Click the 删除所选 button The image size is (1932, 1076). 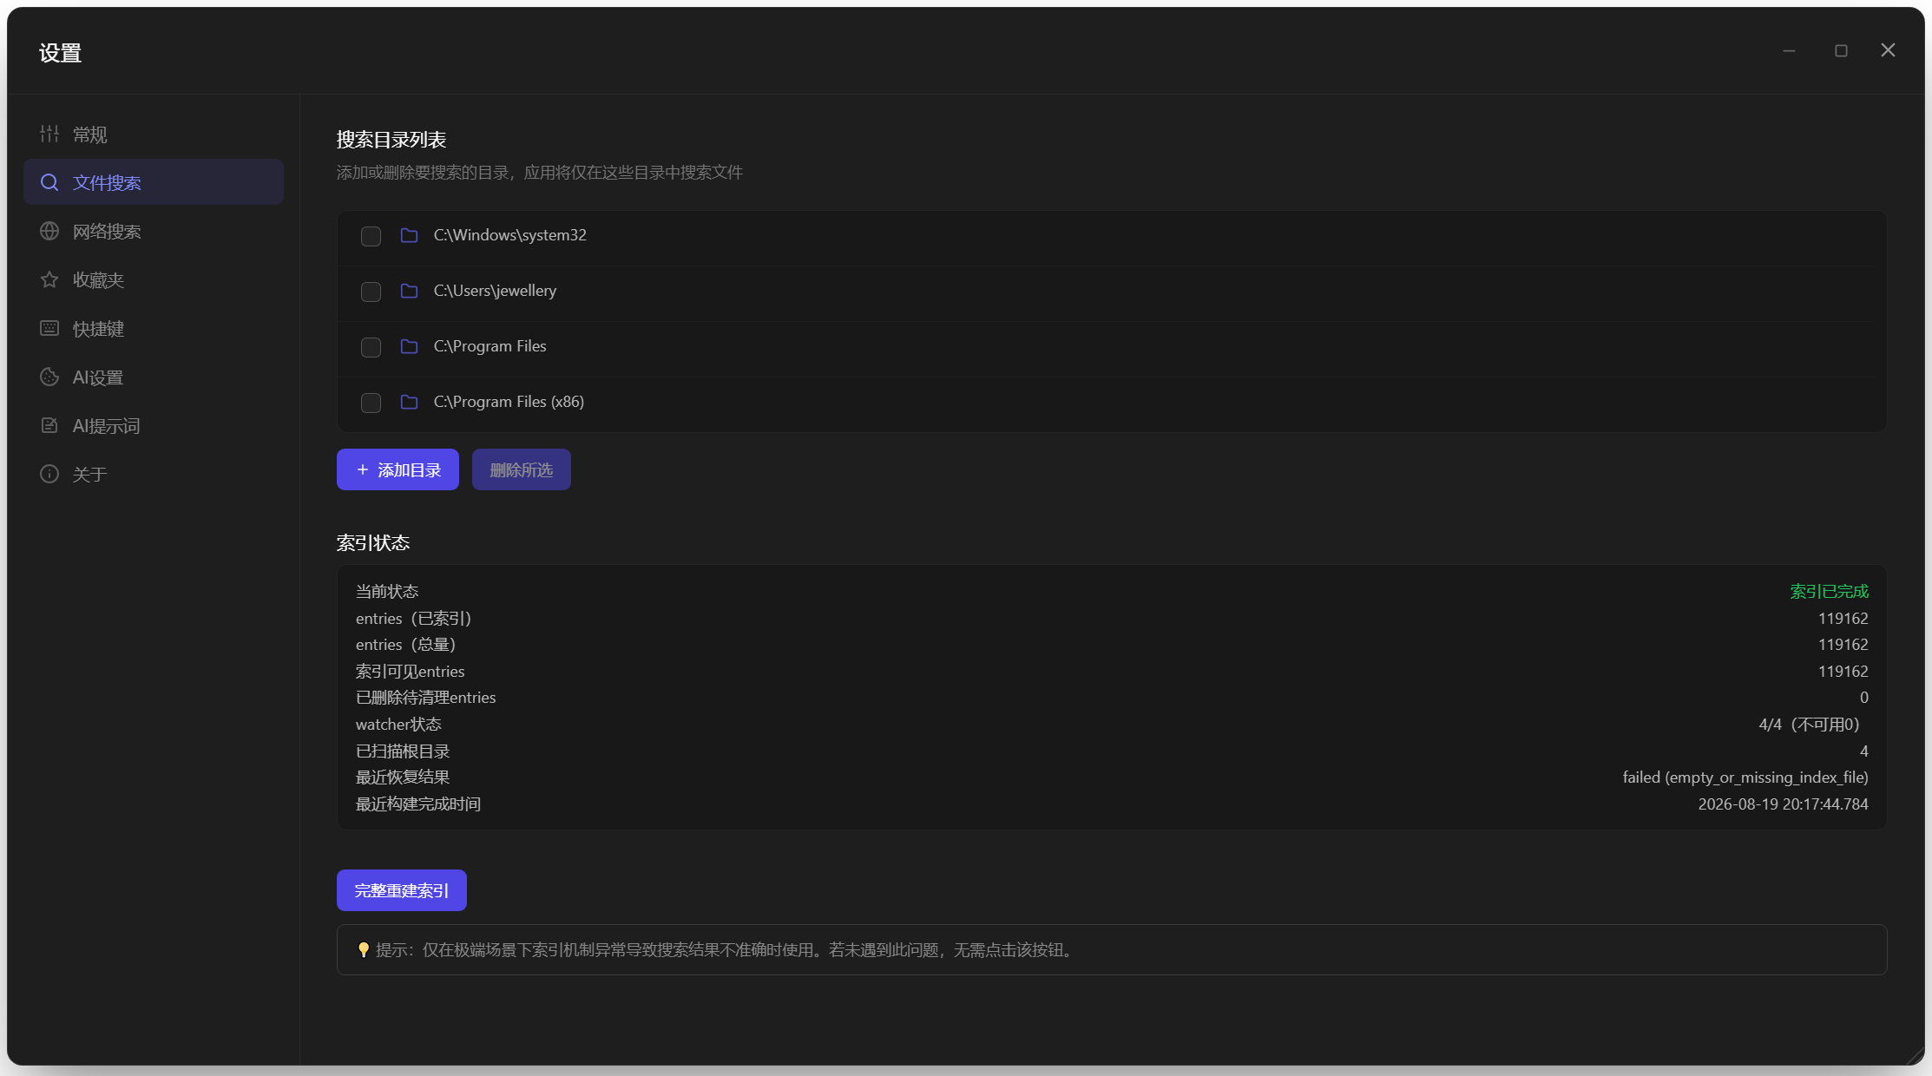(x=522, y=469)
